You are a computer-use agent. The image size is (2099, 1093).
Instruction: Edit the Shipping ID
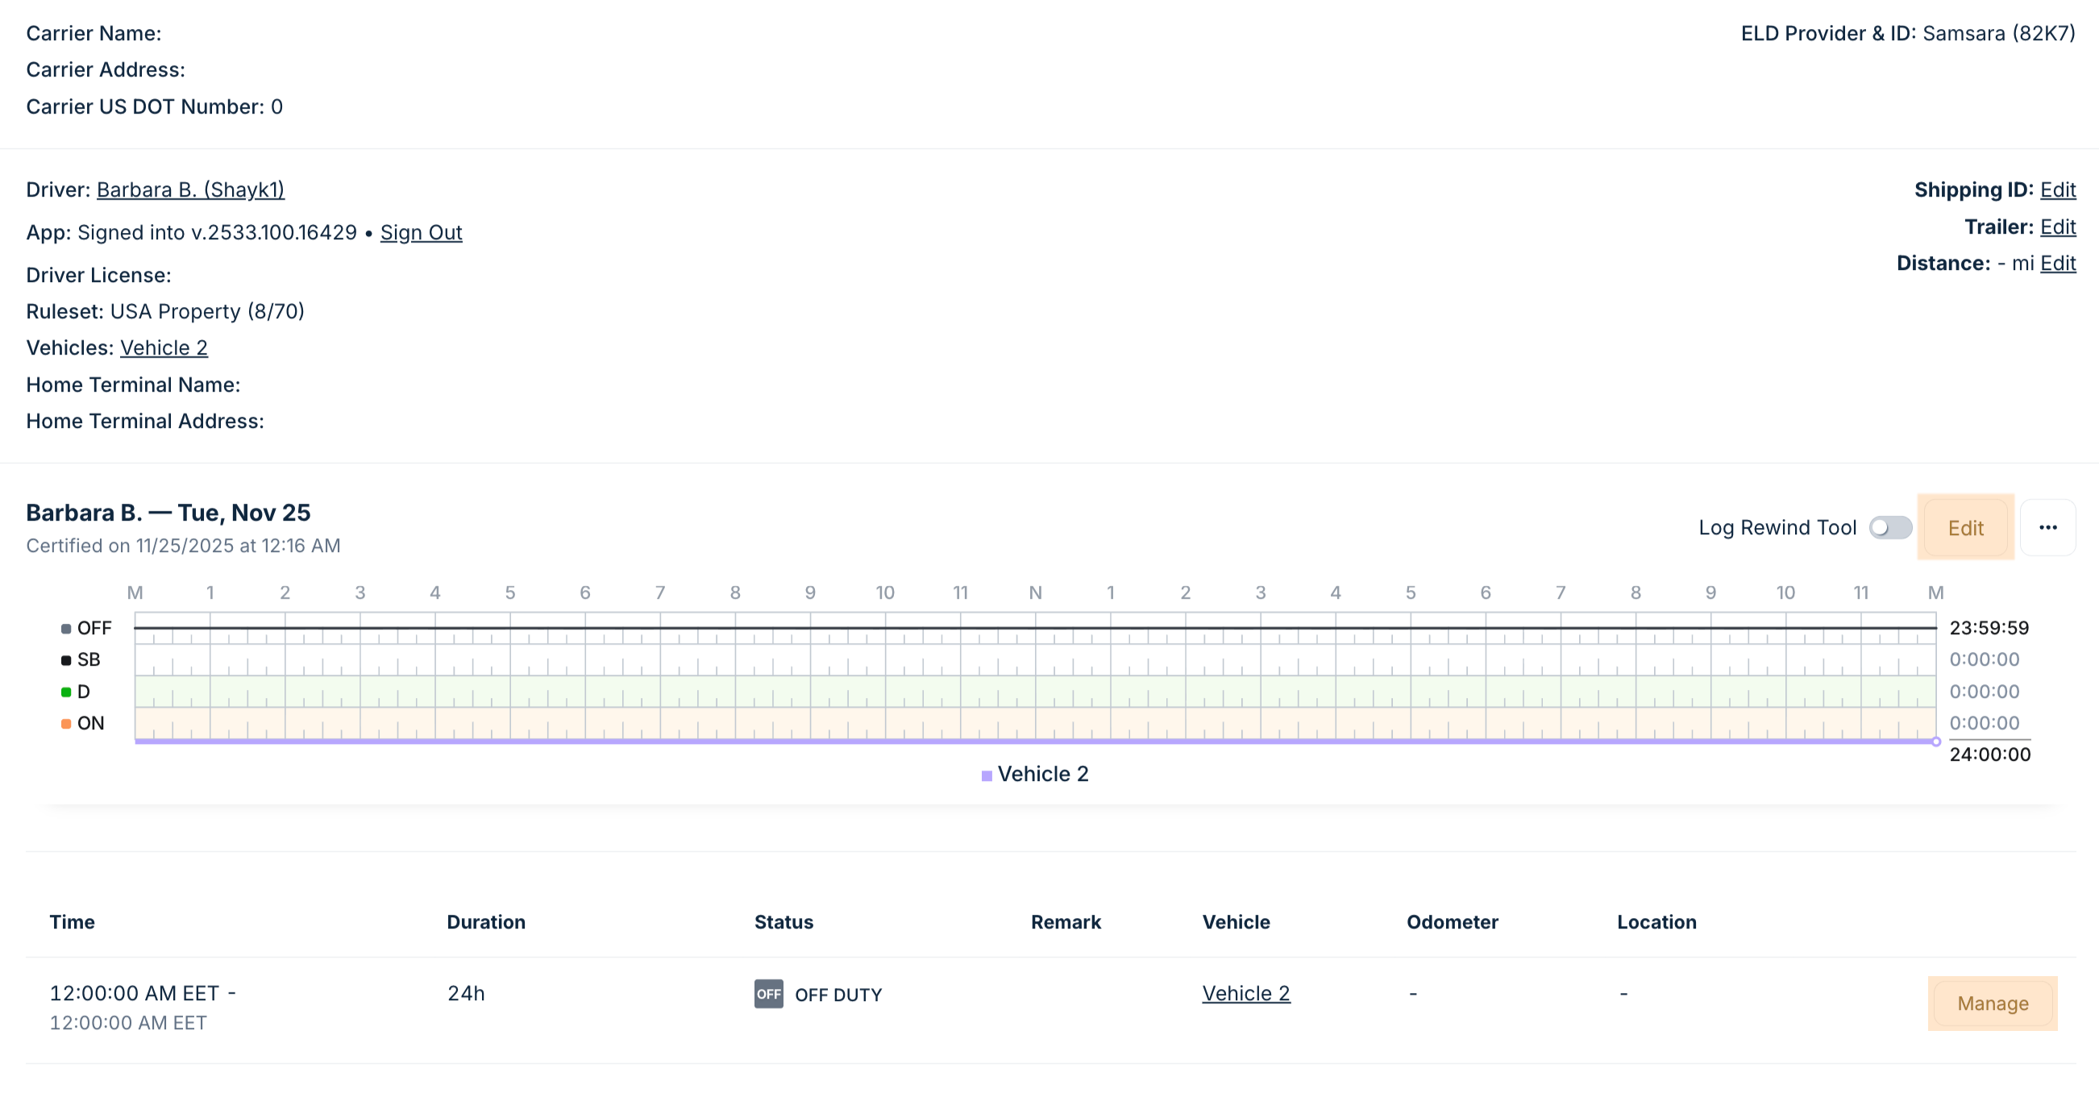2056,189
